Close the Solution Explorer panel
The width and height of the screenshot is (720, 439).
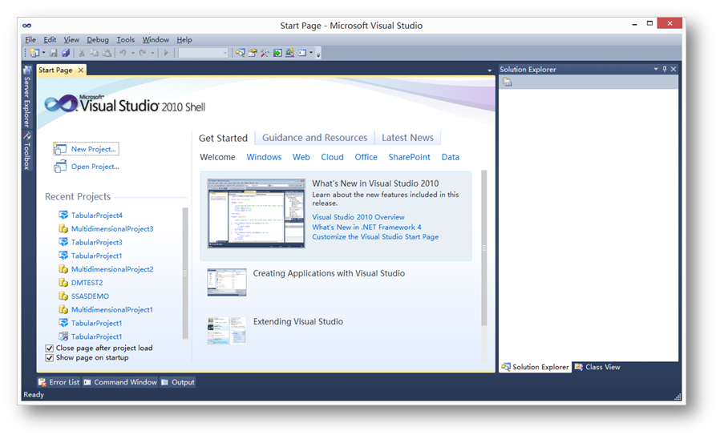click(x=673, y=69)
